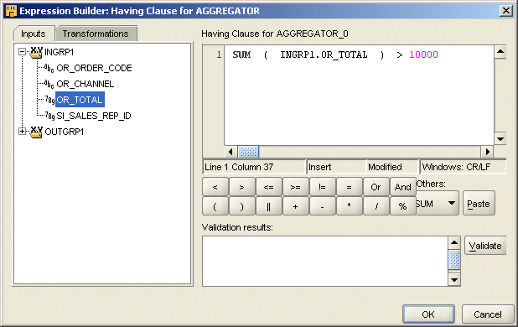
Task: Insert the modulo % operator
Action: pos(402,206)
